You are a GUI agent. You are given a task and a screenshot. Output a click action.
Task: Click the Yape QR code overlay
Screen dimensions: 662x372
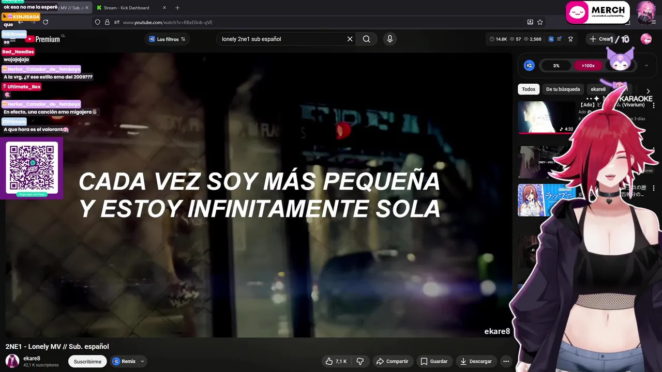pyautogui.click(x=32, y=168)
